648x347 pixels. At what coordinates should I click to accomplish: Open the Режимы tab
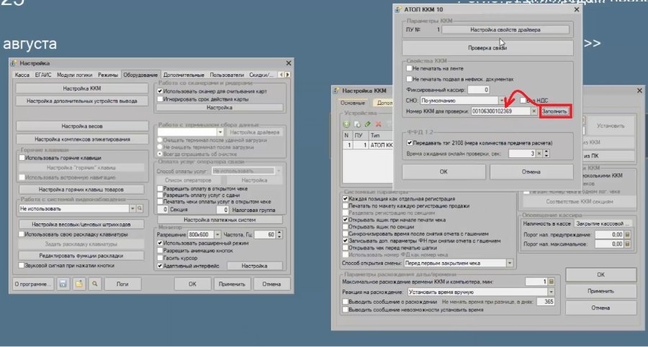(x=108, y=75)
